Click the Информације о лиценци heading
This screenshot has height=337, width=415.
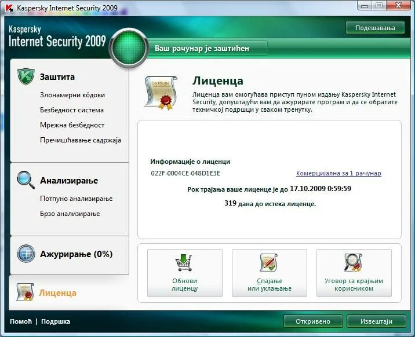tap(190, 162)
